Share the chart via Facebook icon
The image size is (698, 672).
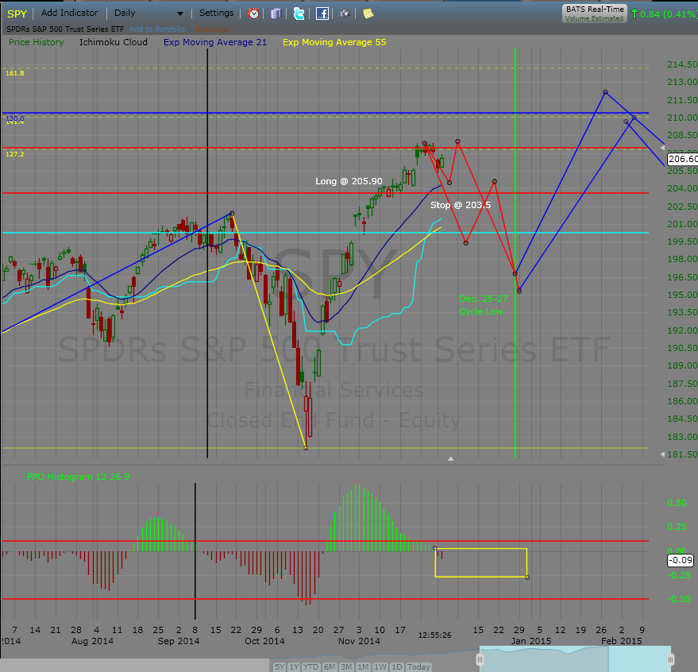(x=322, y=14)
